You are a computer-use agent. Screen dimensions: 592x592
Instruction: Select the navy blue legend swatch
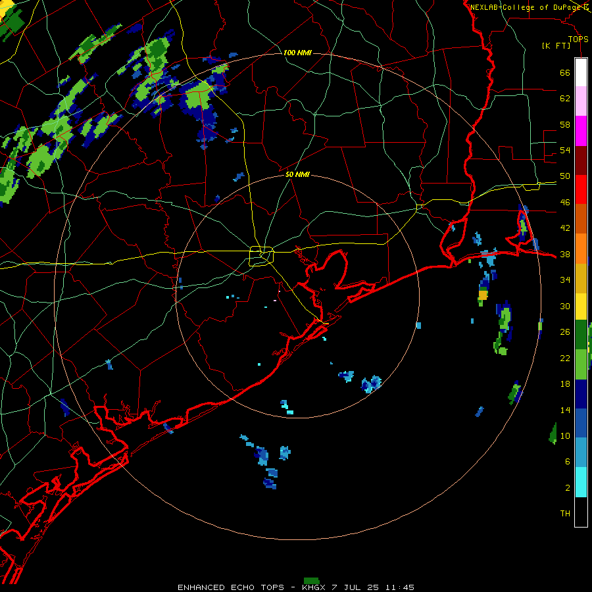(581, 394)
